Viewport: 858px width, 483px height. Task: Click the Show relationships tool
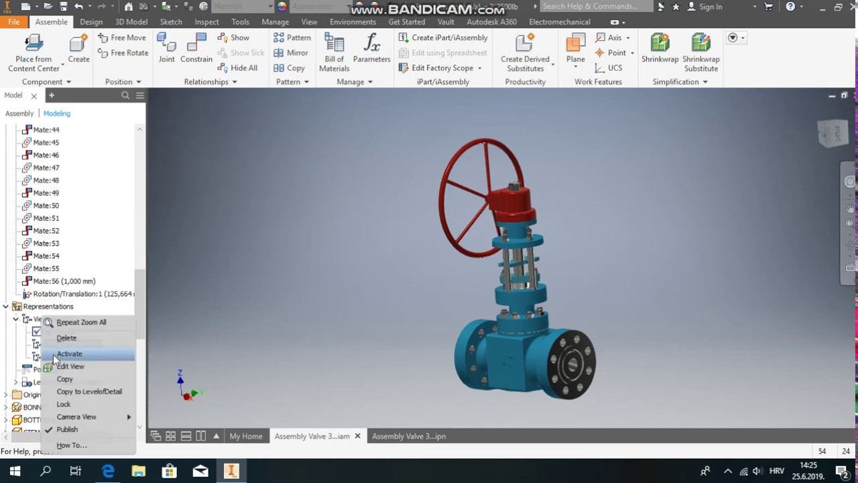pos(233,38)
